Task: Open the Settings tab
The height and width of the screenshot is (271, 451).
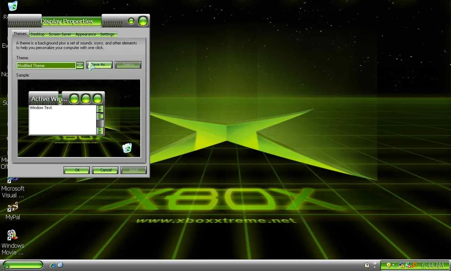Action: [x=107, y=34]
